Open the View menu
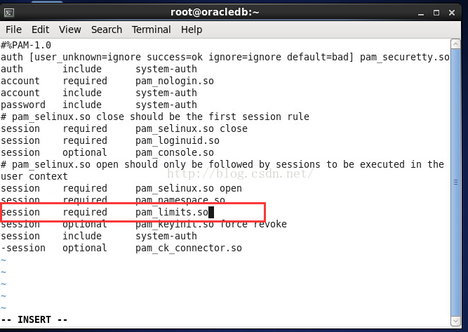Image resolution: width=468 pixels, height=332 pixels. coord(70,29)
